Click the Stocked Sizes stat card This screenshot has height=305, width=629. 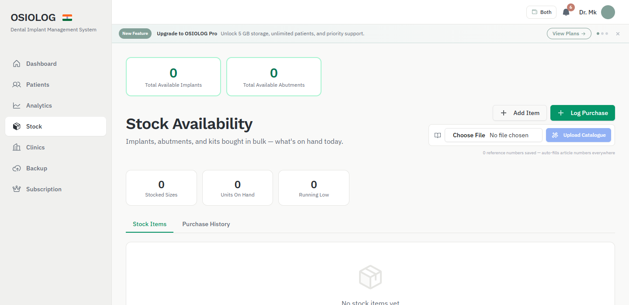[x=161, y=188]
